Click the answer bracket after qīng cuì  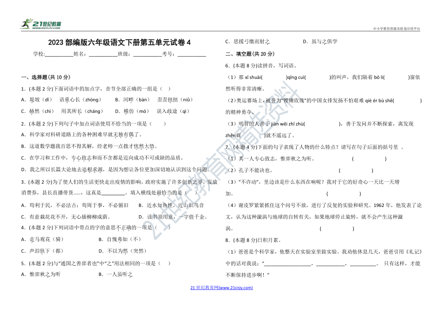317,77
